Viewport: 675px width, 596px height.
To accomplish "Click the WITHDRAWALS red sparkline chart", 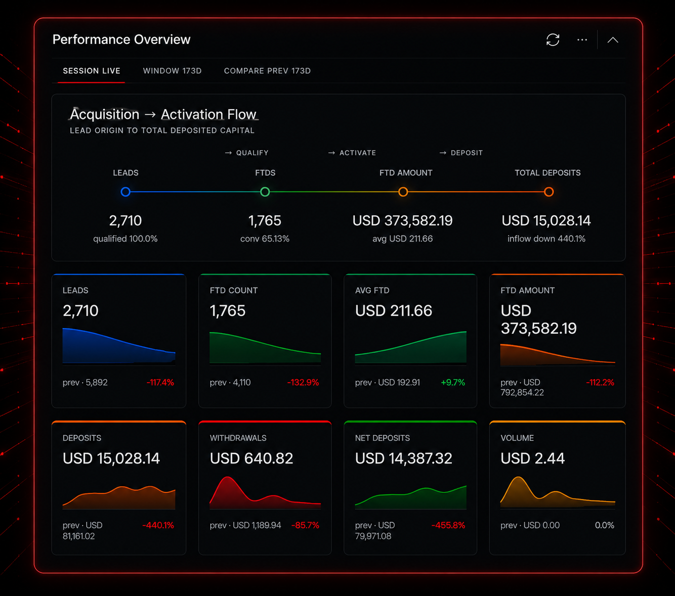I will [x=265, y=492].
